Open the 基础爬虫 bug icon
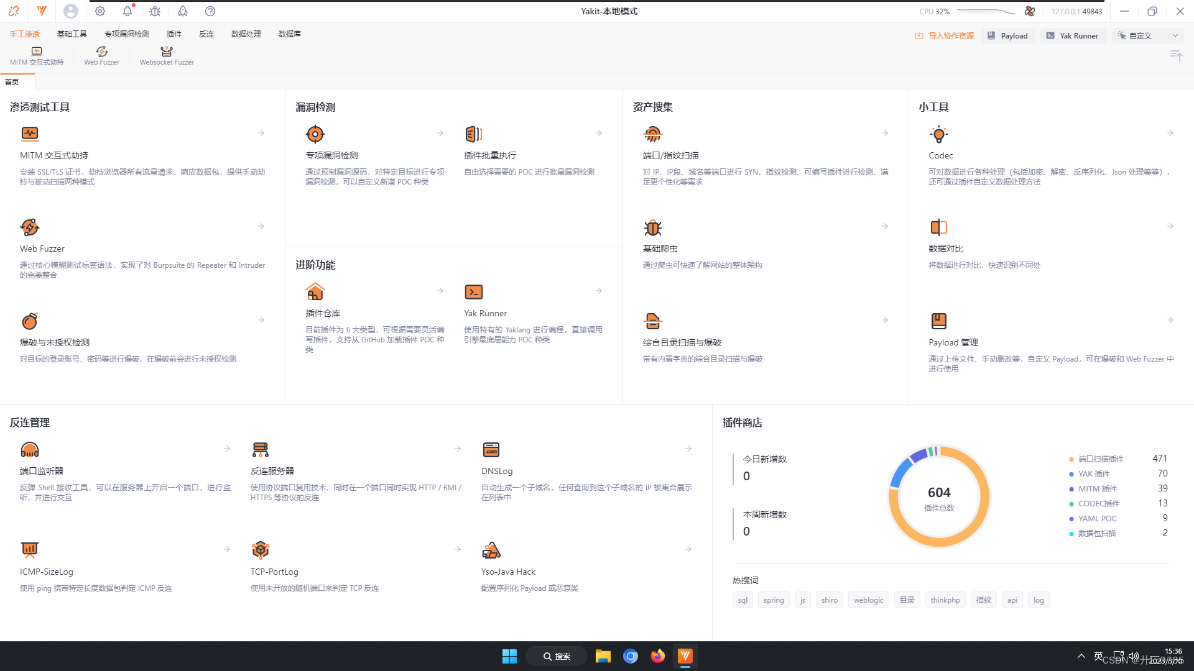This screenshot has height=671, width=1194. click(x=652, y=227)
